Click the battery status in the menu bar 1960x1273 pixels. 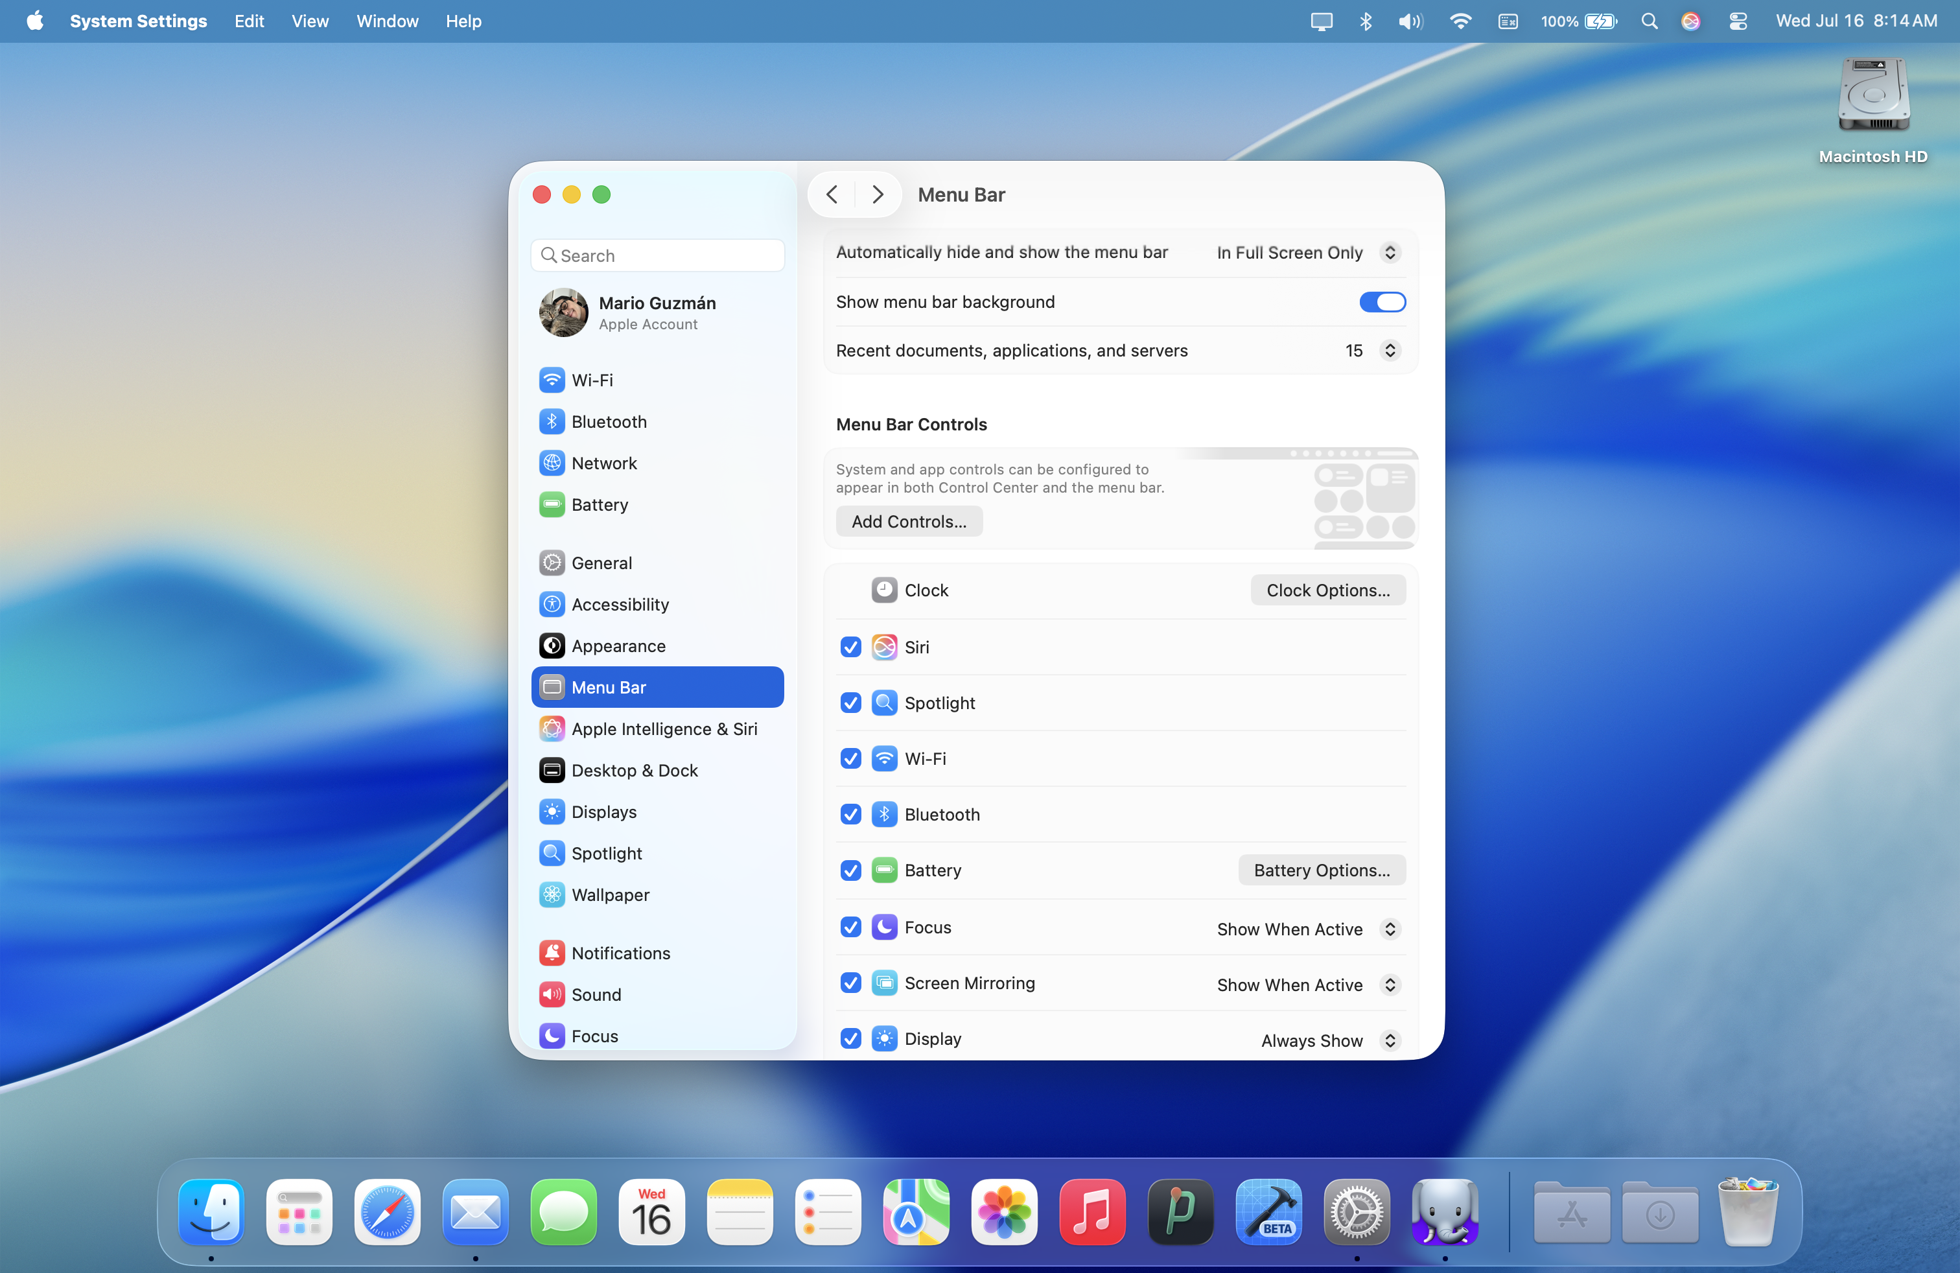click(1579, 21)
